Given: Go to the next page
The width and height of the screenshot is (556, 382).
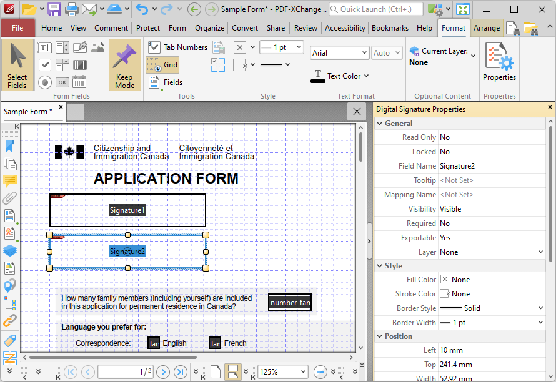Looking at the screenshot, I should click(163, 372).
